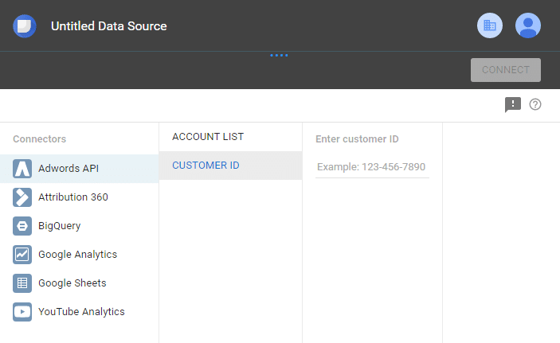The height and width of the screenshot is (343, 560).
Task: Click the Adwords API connector icon
Action: pyautogui.click(x=22, y=169)
